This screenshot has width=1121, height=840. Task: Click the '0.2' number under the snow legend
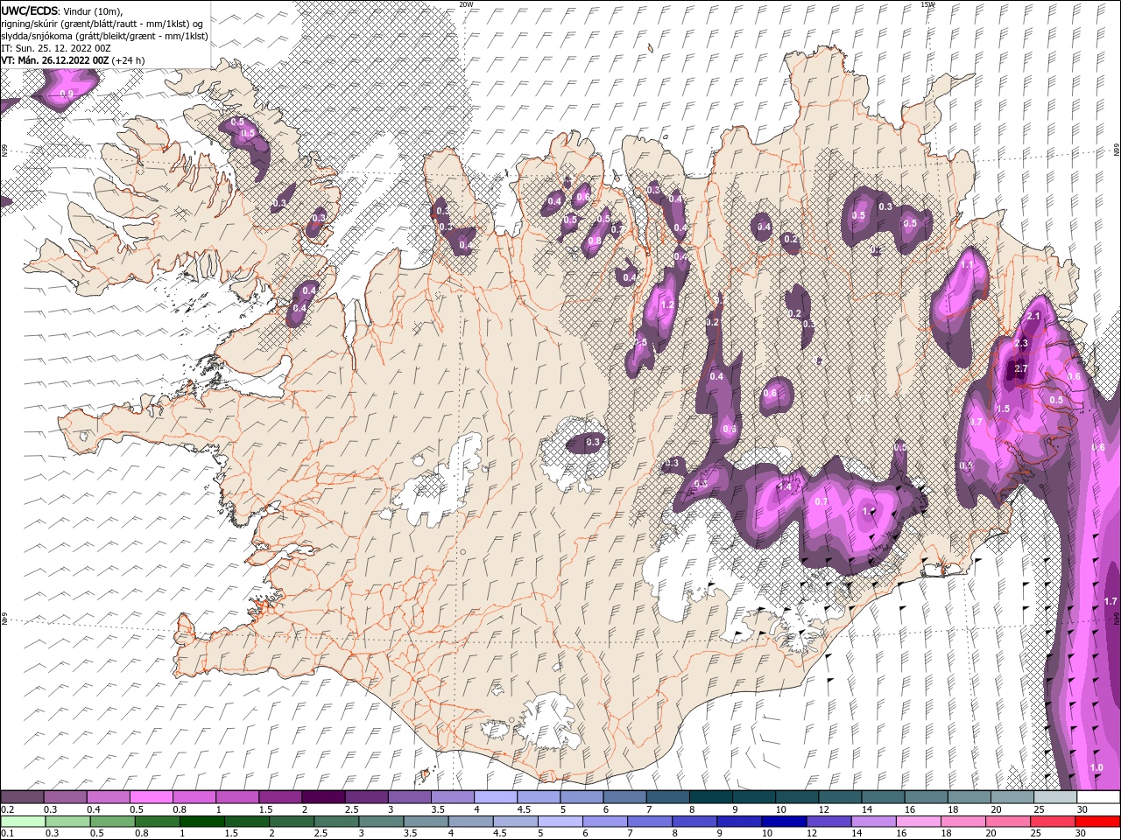point(8,809)
